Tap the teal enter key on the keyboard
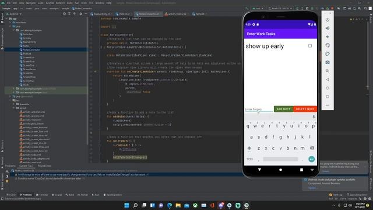Image resolution: width=373 pixels, height=210 pixels. coord(311,159)
